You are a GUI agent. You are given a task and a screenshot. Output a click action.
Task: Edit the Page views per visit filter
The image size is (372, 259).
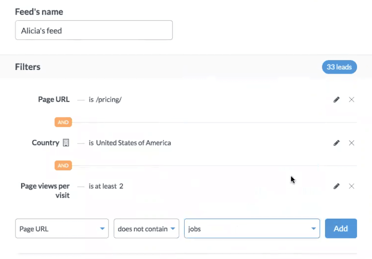(336, 186)
